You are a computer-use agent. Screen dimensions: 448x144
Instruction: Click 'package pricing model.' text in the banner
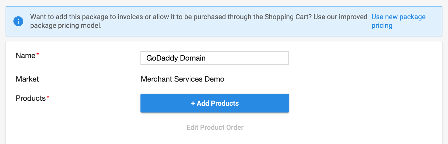pos(66,26)
